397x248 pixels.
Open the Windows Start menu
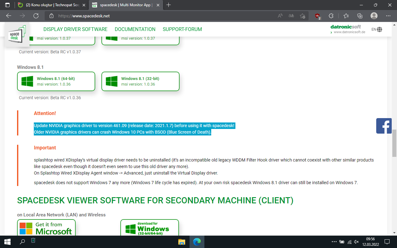click(x=7, y=242)
